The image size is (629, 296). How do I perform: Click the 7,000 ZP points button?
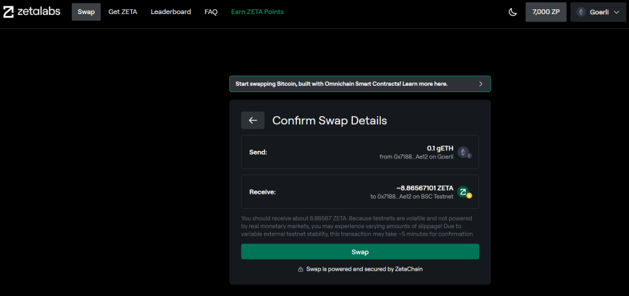[546, 12]
